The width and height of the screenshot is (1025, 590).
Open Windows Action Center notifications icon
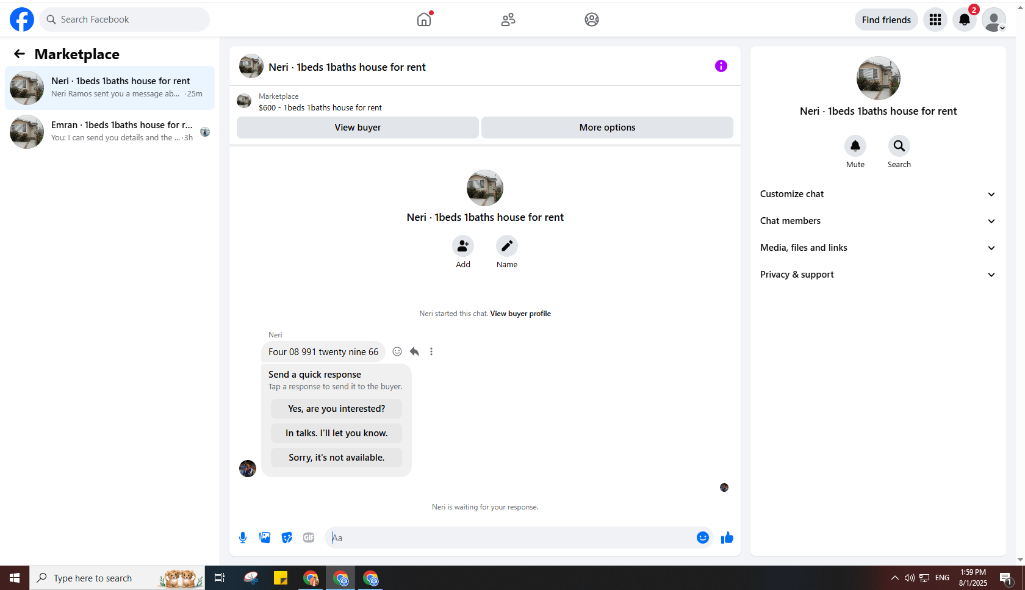coord(1006,578)
